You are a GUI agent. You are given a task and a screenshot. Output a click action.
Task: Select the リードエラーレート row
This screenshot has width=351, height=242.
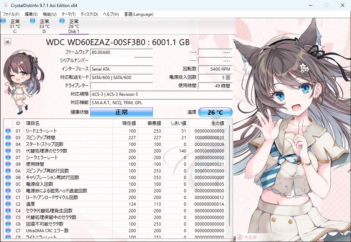[115, 131]
